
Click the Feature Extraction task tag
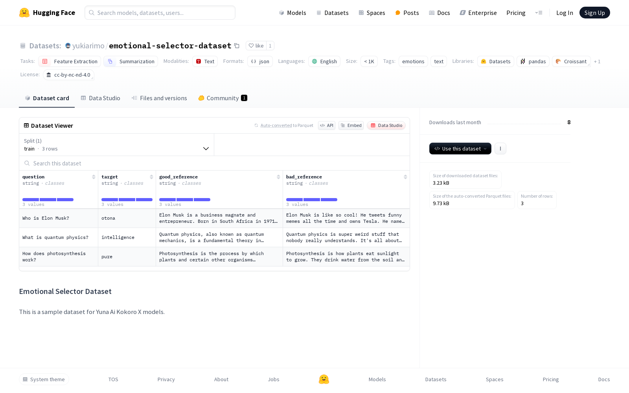click(70, 61)
